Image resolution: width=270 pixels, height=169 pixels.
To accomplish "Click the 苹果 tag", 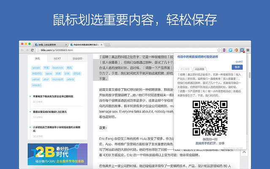I will [46, 68].
